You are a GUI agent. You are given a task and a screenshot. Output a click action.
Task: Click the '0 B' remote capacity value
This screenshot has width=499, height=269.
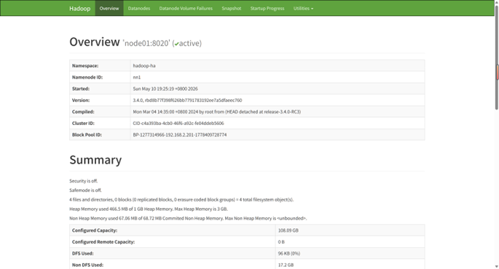[281, 241]
